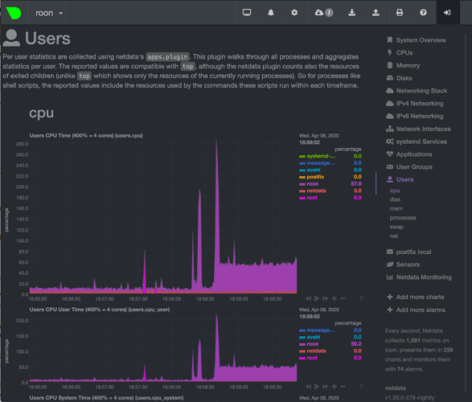This screenshot has width=472, height=402.
Task: Play the CPU User Time chart
Action: [x=317, y=387]
